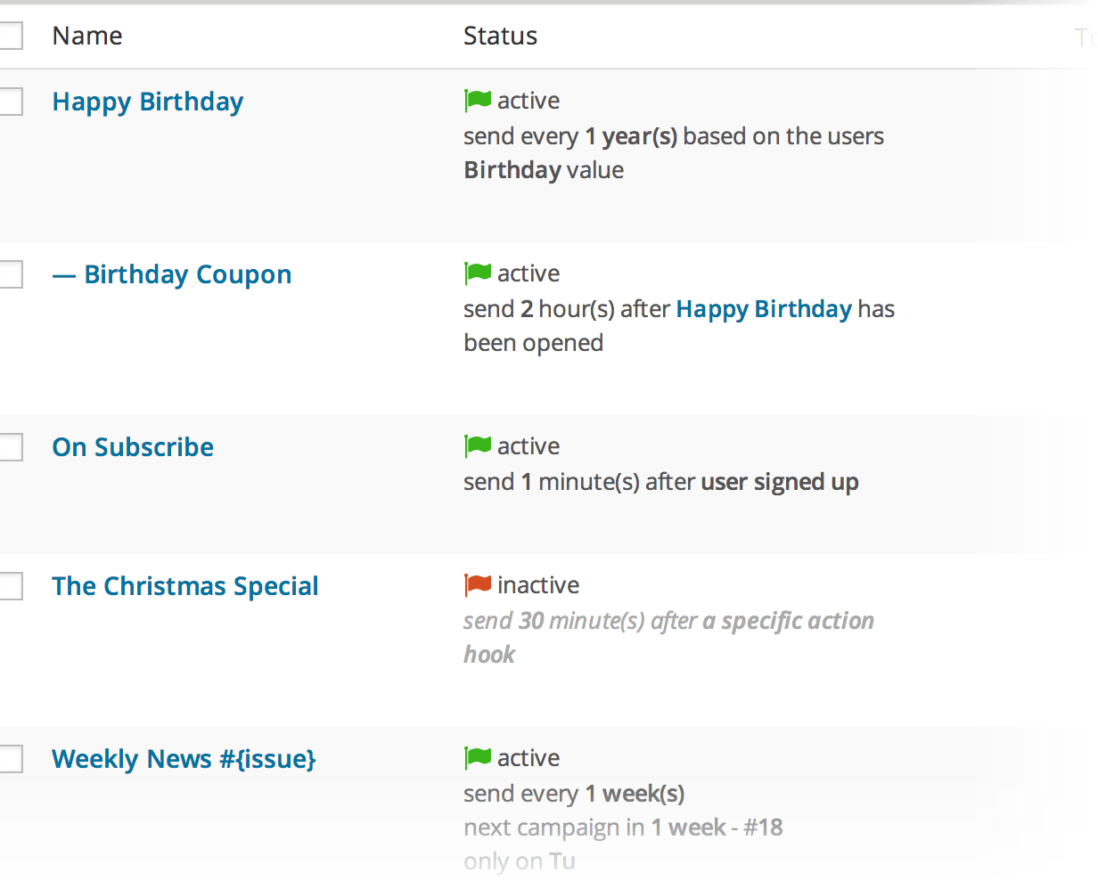The width and height of the screenshot is (1098, 889).
Task: Open the Birthday Coupon campaign
Action: [x=188, y=275]
